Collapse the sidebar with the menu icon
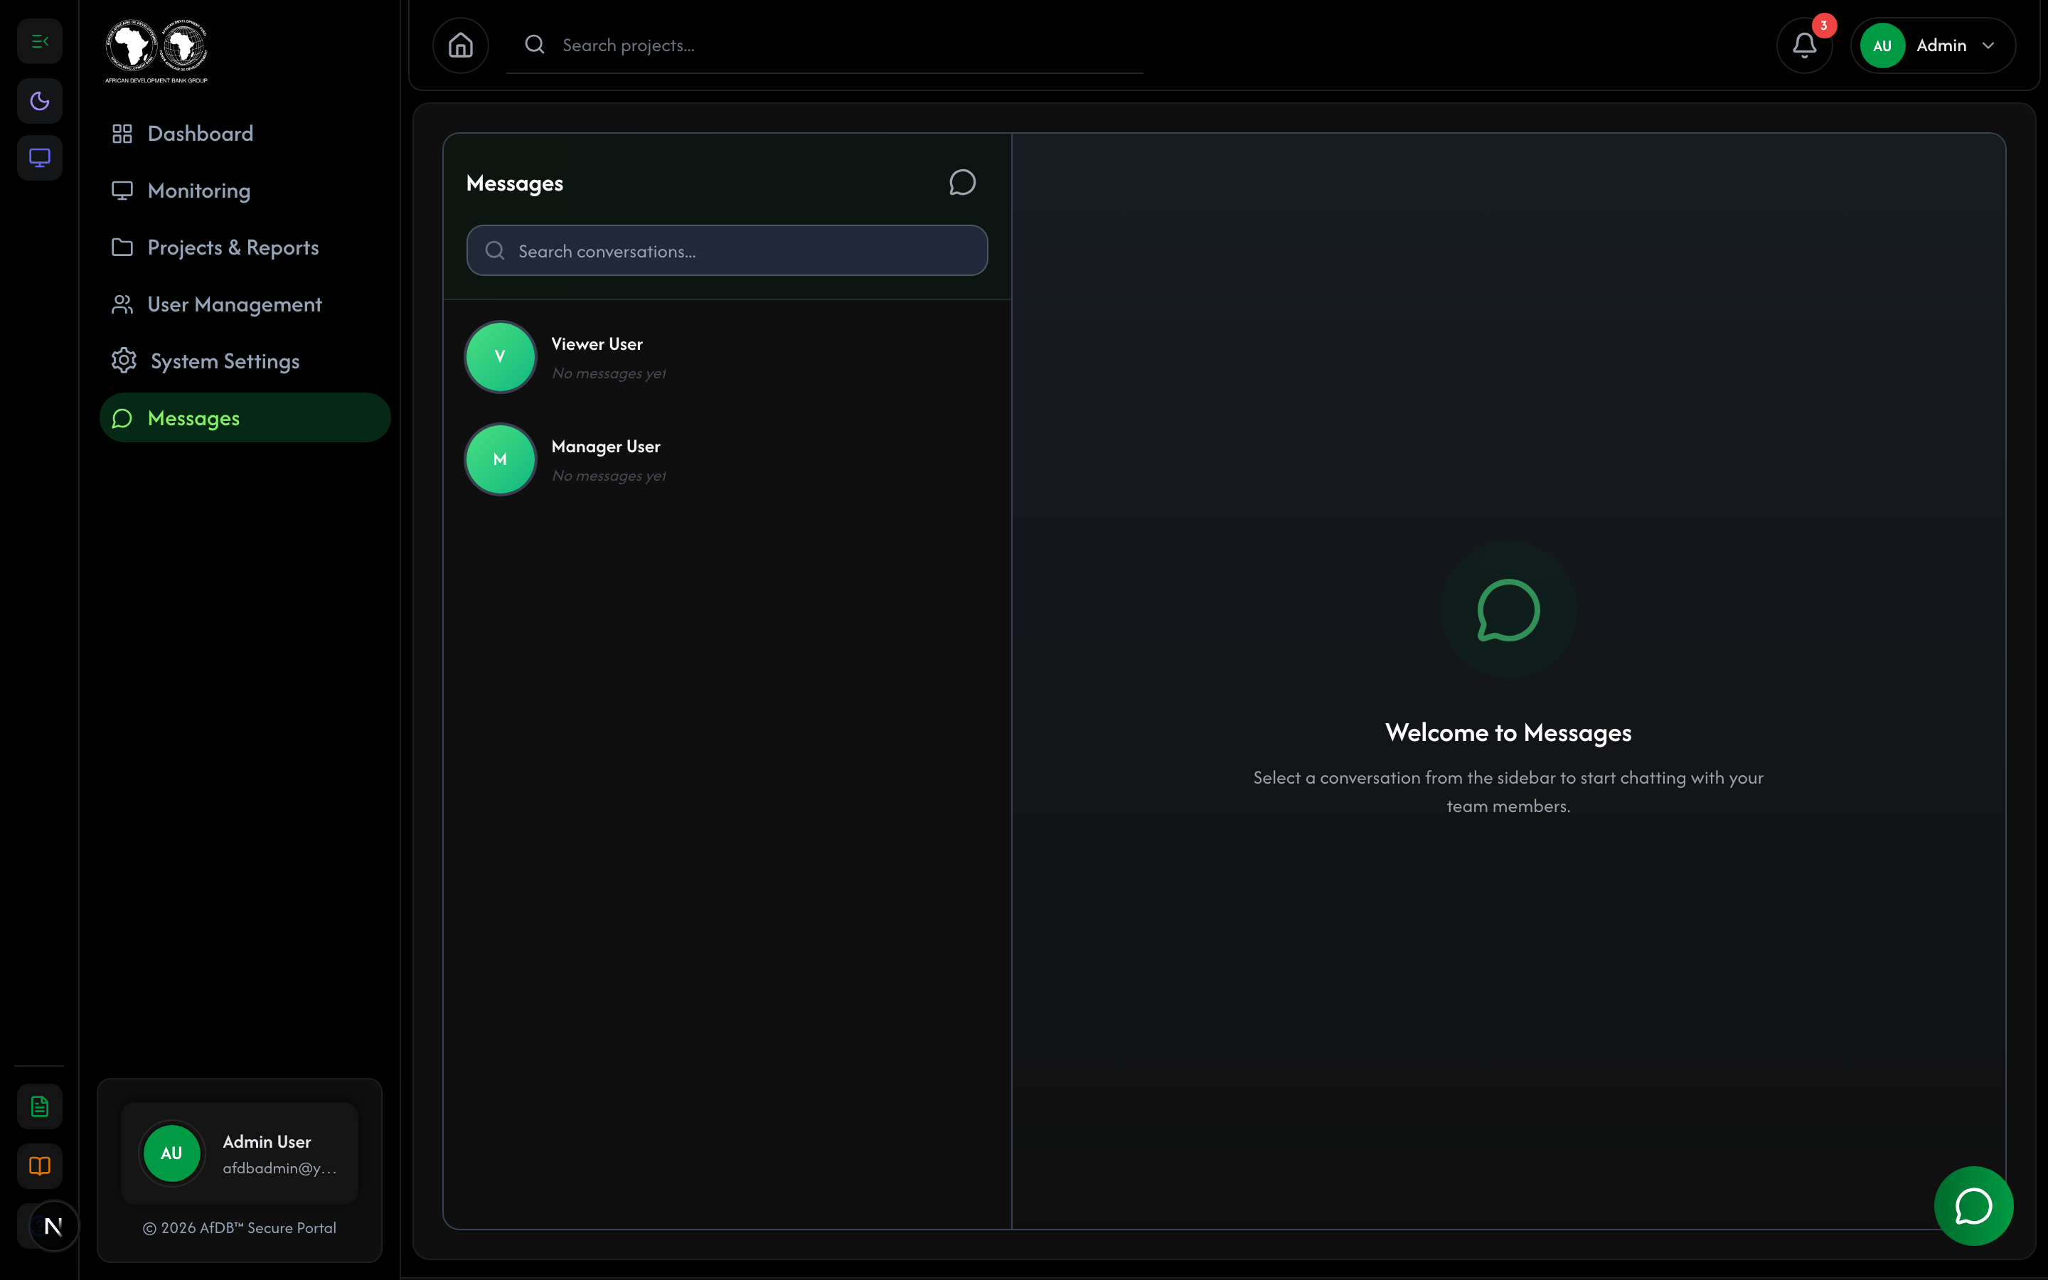The height and width of the screenshot is (1280, 2048). [x=40, y=41]
